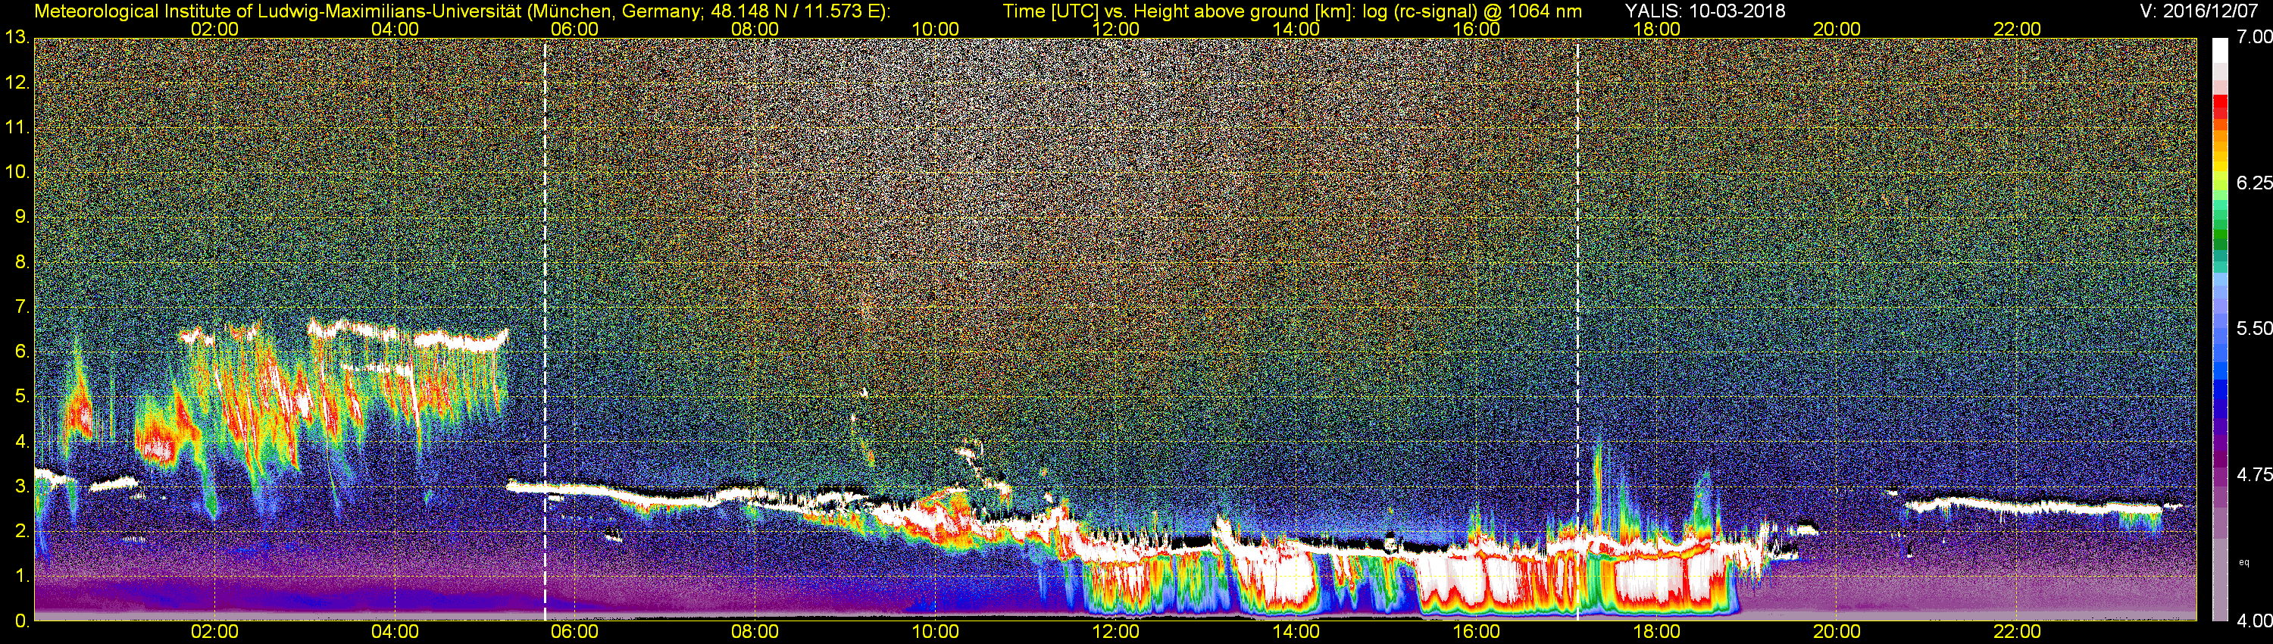The image size is (2273, 644).
Task: Click the 22:00 label on the bottom time axis
Action: tap(2017, 632)
